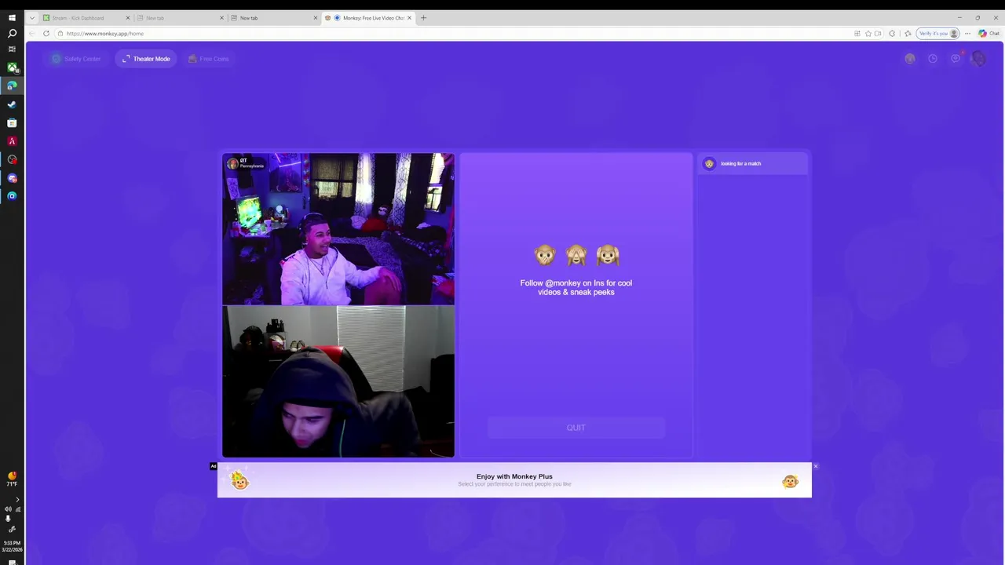Image resolution: width=1005 pixels, height=565 pixels.
Task: Open Task View on taskbar
Action: click(x=12, y=49)
